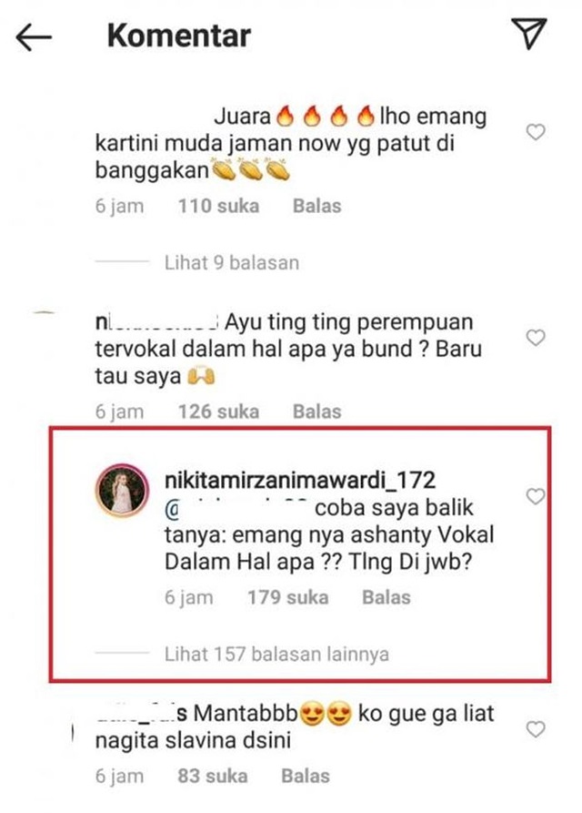This screenshot has height=813, width=582.
Task: Tap the mentioned @ username in reply
Action: (236, 509)
